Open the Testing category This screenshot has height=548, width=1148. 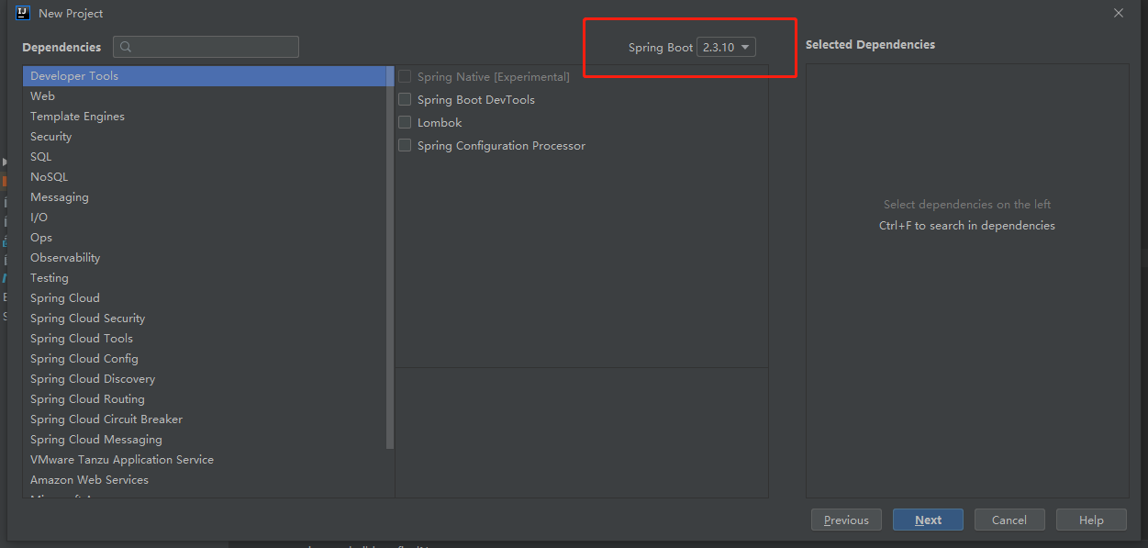point(205,278)
